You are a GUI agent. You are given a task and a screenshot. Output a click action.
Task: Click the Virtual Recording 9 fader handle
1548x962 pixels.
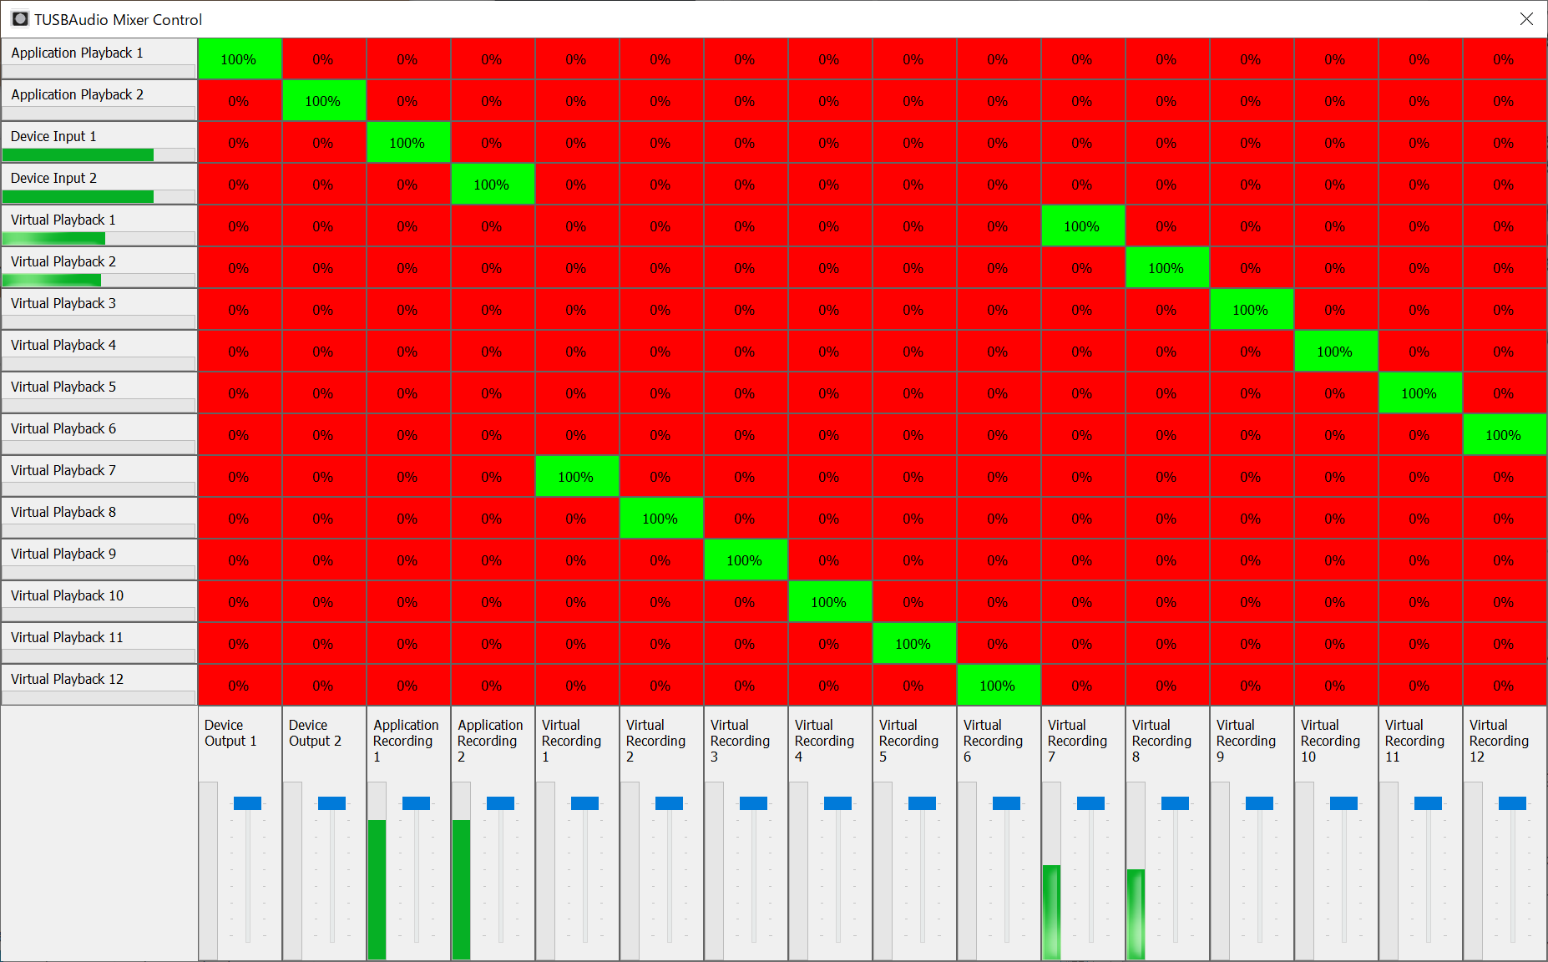(x=1259, y=803)
